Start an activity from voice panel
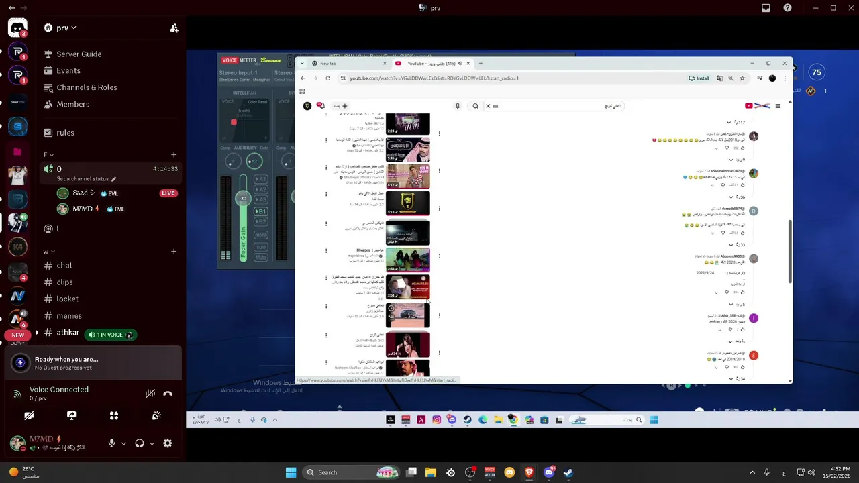The image size is (859, 483). pos(114,416)
